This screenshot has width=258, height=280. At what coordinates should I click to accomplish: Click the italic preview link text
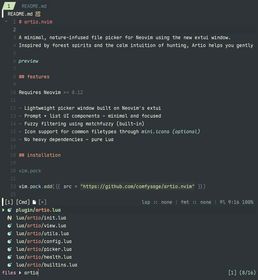[x=28, y=61]
